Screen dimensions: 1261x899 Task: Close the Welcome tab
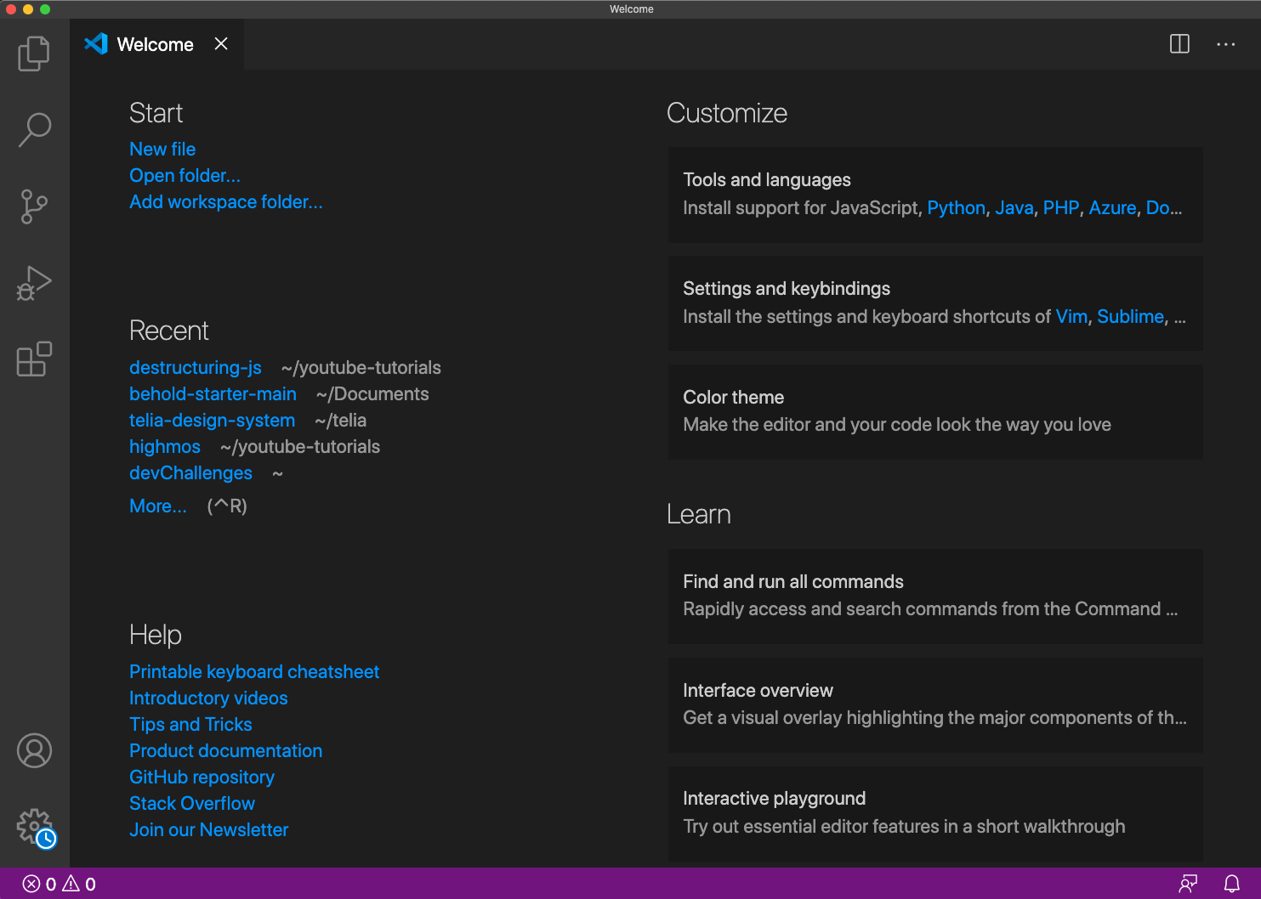220,43
